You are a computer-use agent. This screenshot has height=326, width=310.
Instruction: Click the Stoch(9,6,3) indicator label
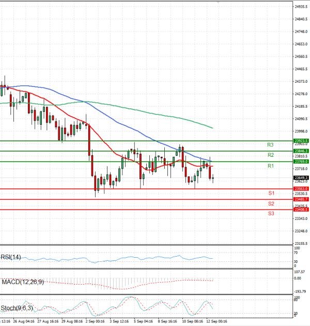(x=17, y=308)
